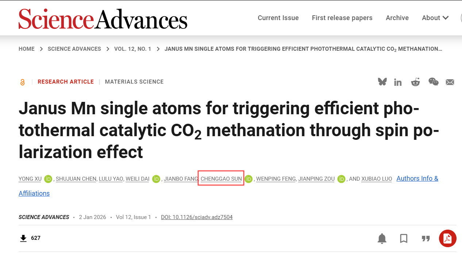Bookmark this article
Viewport: 462px width, 253px height.
click(404, 238)
